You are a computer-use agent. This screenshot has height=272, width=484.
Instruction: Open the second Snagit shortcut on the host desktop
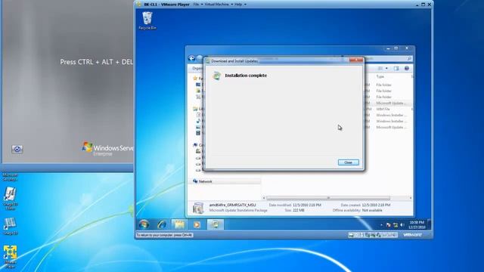[10, 226]
